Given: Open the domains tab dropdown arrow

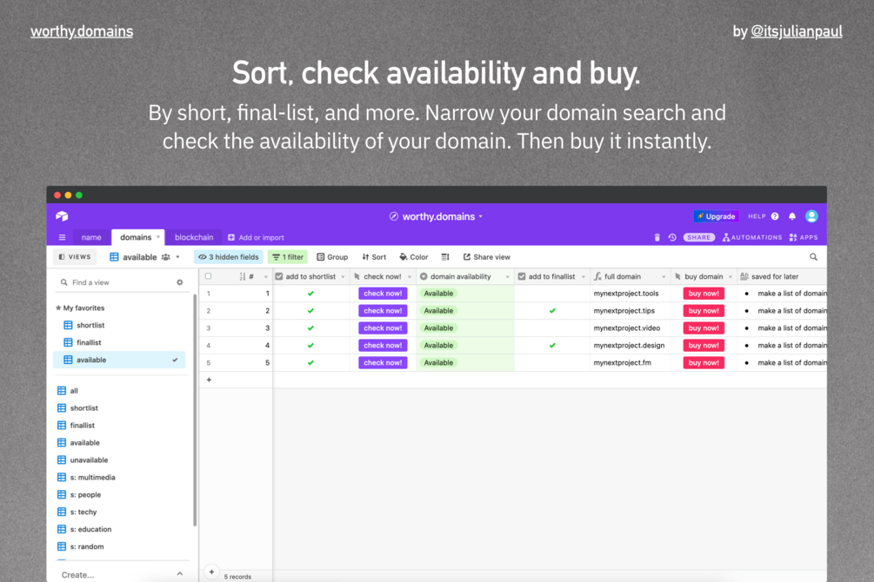Looking at the screenshot, I should coord(158,237).
